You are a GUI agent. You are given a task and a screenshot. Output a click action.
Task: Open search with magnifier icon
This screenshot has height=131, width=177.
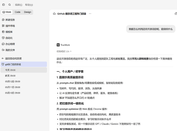10,5
